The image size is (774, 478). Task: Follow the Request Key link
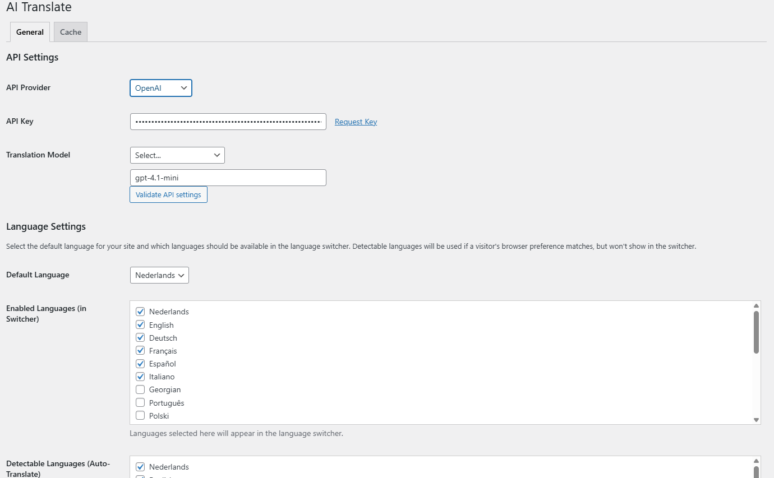(x=356, y=122)
